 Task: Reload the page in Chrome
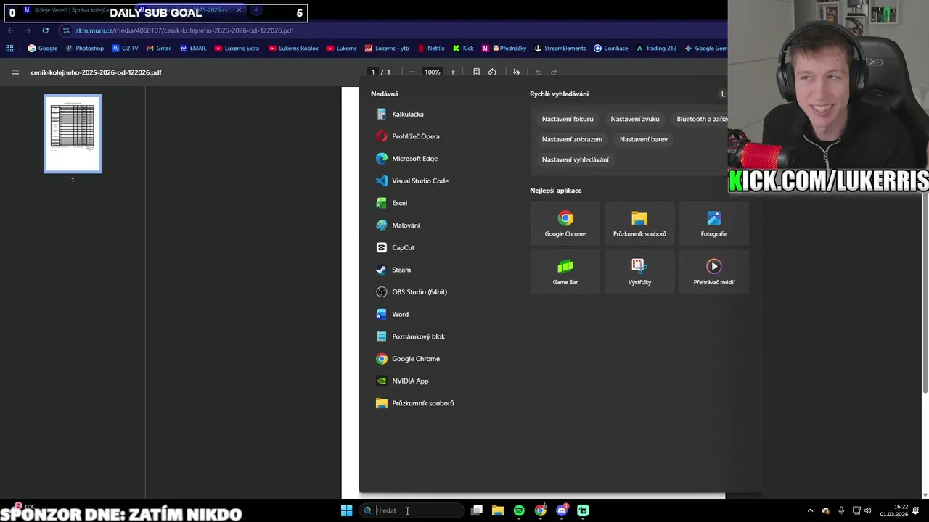tap(45, 30)
